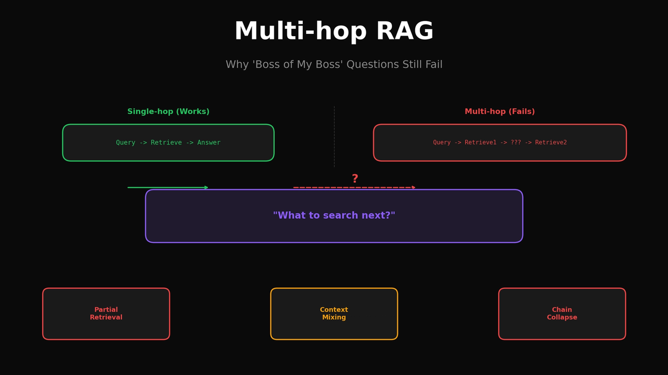668x375 pixels.
Task: Click the dashed red arrow pointing right
Action: [355, 187]
